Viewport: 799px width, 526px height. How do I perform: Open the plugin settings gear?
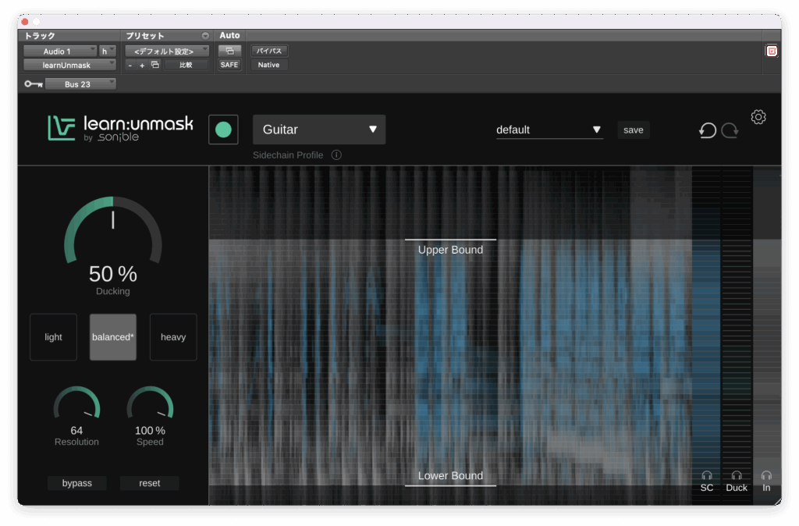coord(758,117)
